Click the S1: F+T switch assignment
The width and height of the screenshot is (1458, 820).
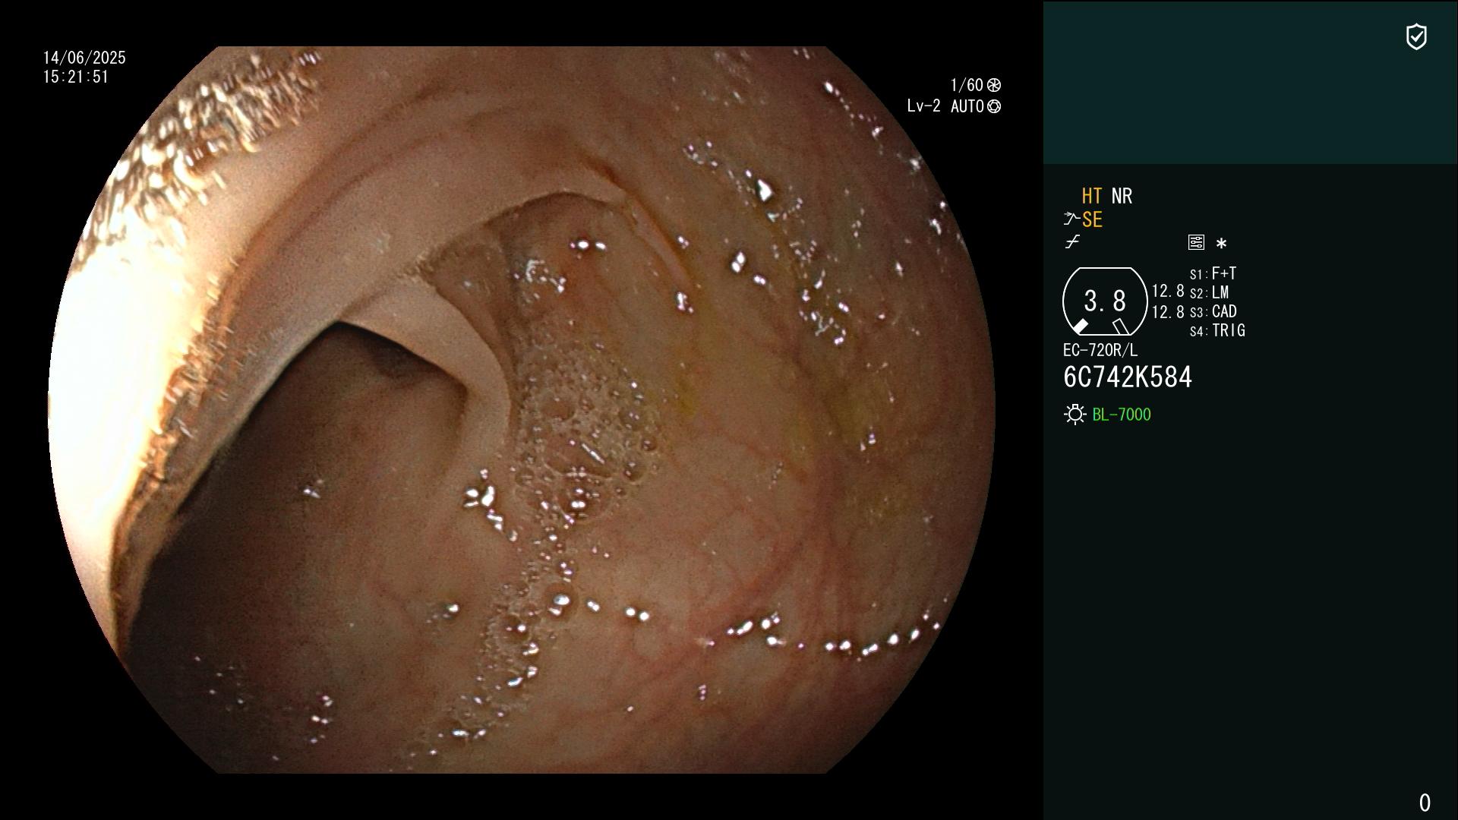pyautogui.click(x=1213, y=273)
